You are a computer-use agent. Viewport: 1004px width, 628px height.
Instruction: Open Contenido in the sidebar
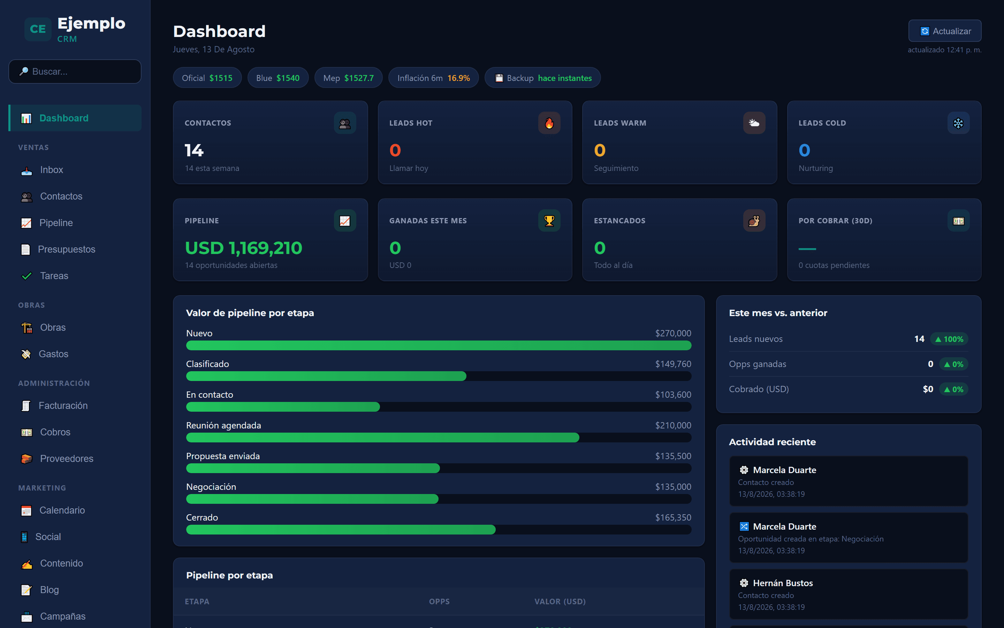75,563
